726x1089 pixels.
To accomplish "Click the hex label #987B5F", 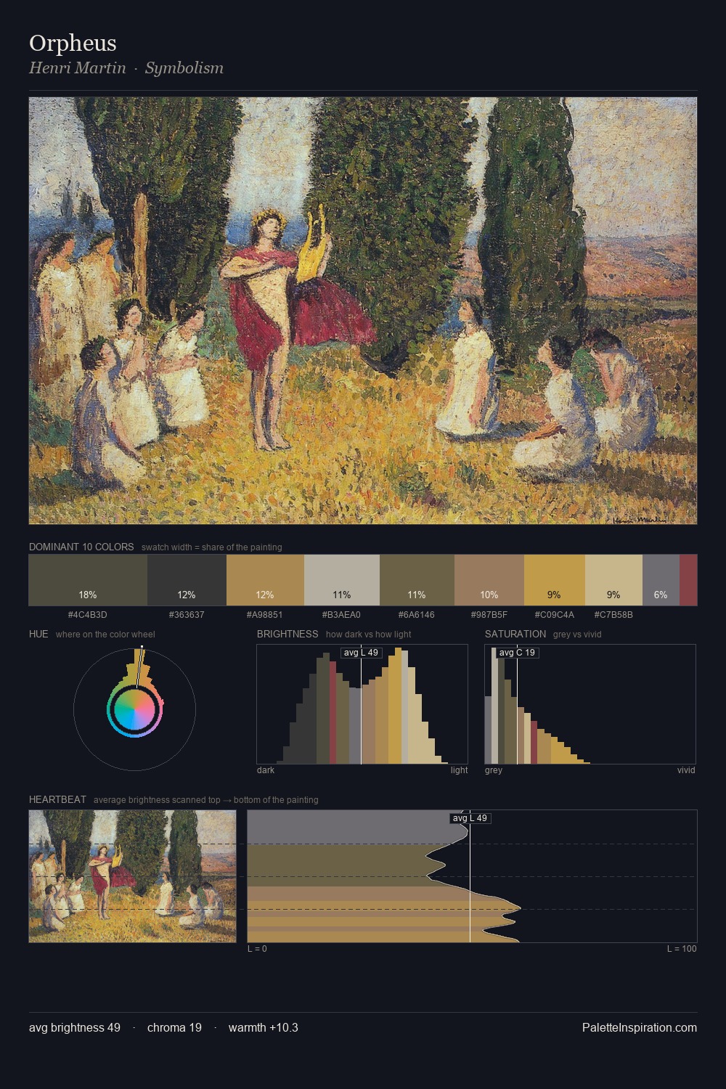I will click(489, 615).
